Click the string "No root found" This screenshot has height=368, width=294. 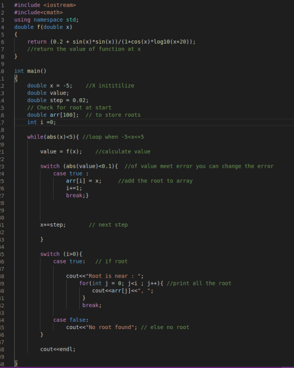pos(110,328)
